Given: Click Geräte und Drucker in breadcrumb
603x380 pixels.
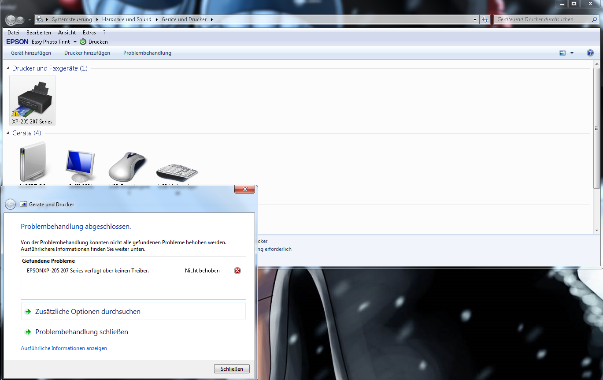Looking at the screenshot, I should click(x=184, y=19).
